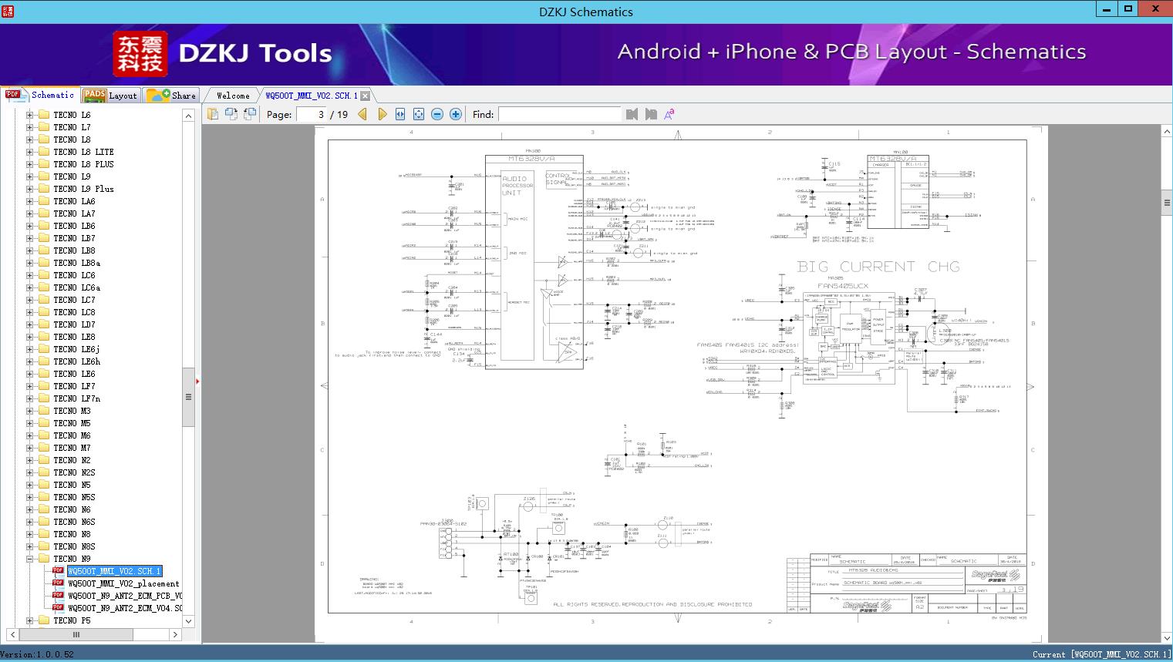Click the Find text field
Viewport: 1173px width, 662px height.
[x=559, y=114]
